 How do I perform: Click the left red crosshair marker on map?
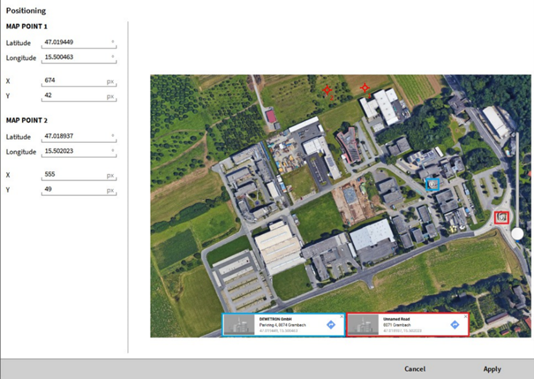pos(327,90)
